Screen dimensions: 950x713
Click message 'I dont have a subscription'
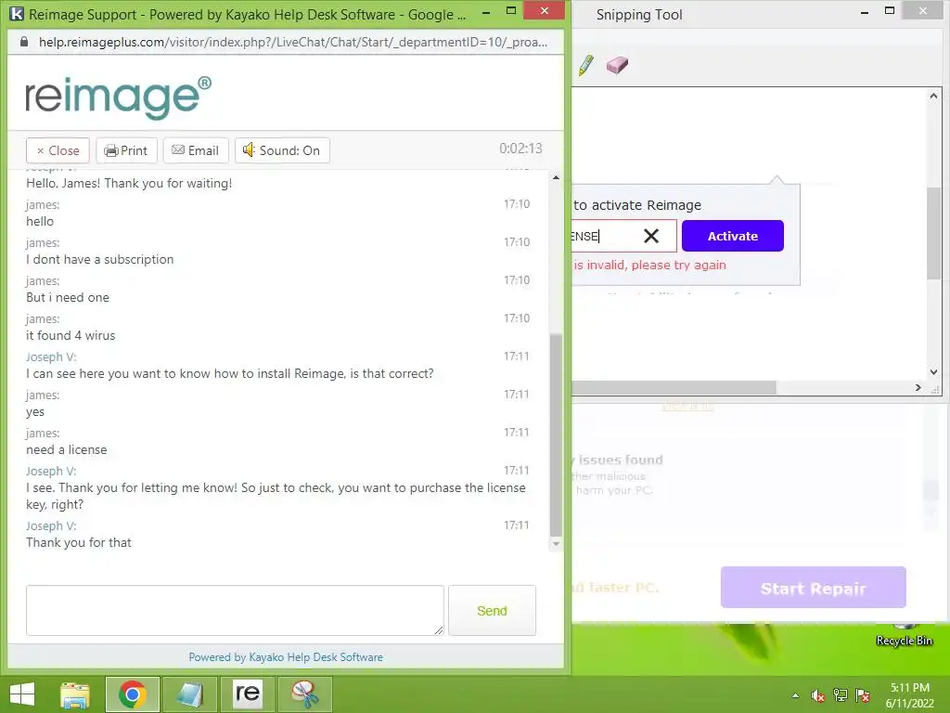[100, 260]
